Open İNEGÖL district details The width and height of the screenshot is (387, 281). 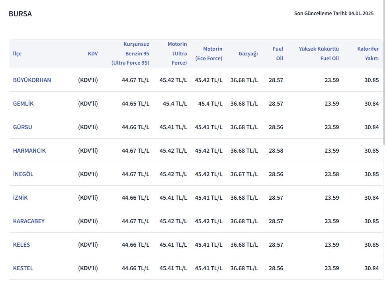click(23, 174)
